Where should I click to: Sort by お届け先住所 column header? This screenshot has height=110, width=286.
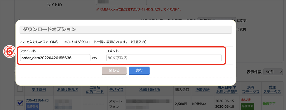coord(149,89)
